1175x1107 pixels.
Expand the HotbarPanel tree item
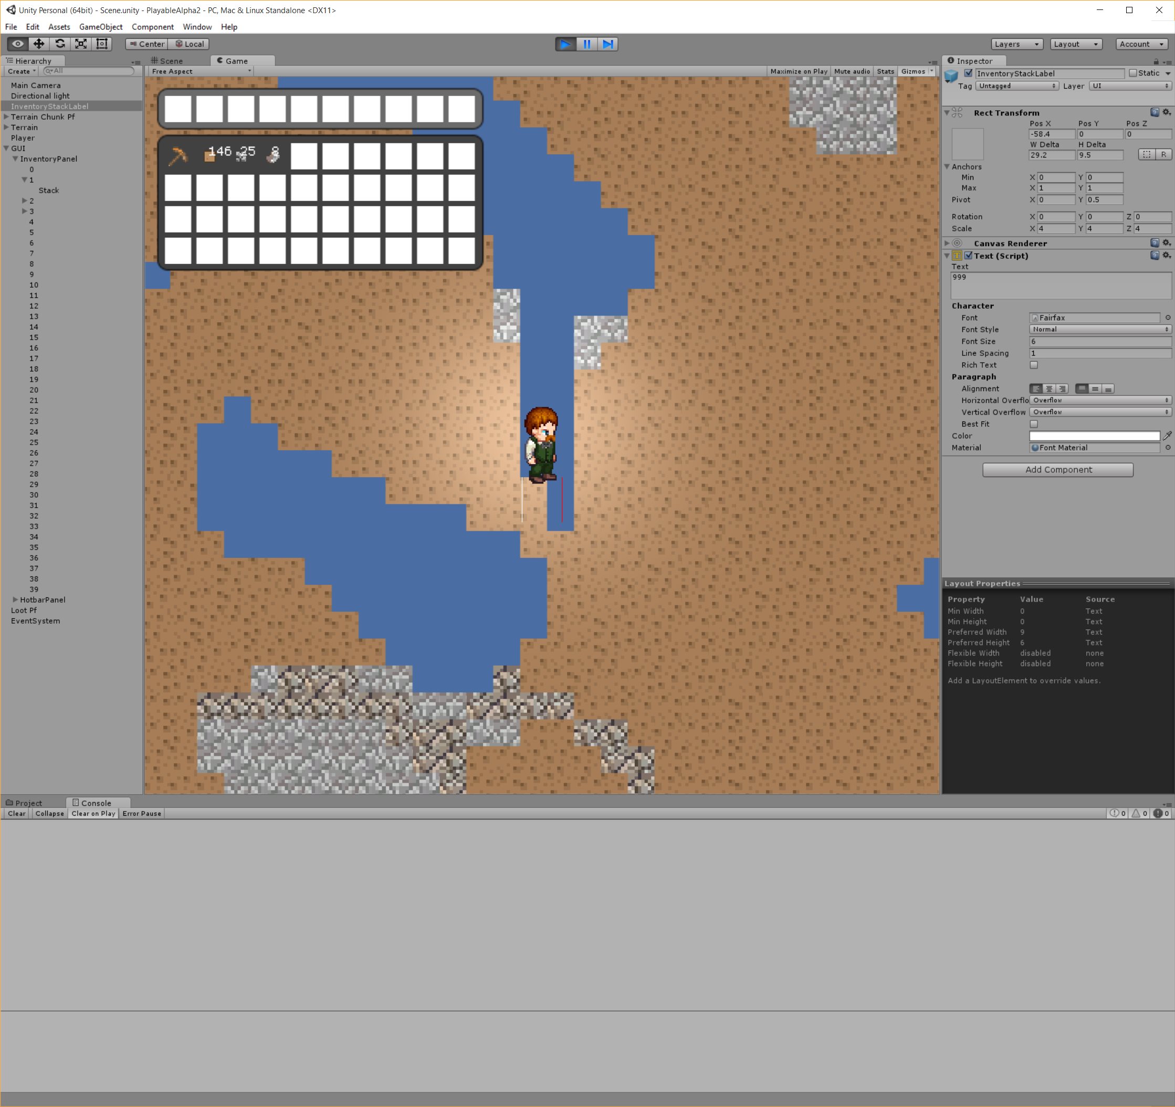coord(15,599)
